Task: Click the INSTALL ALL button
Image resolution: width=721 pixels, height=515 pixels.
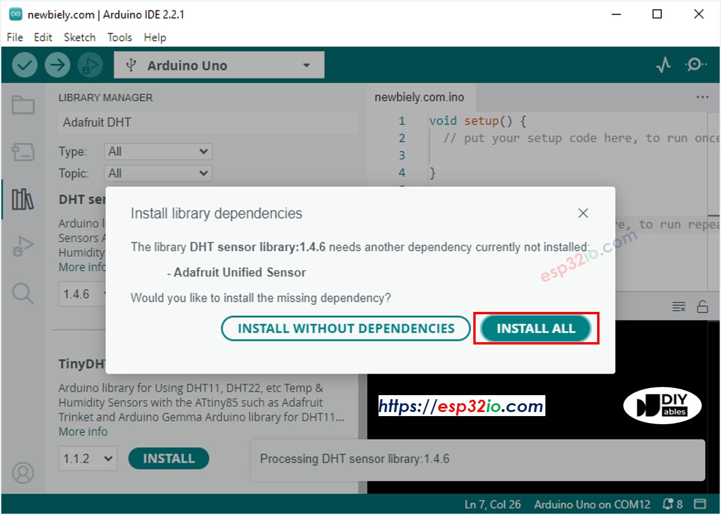Action: point(536,329)
